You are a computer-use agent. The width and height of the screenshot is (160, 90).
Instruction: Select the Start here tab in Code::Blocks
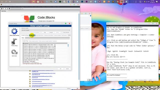tap(4, 11)
